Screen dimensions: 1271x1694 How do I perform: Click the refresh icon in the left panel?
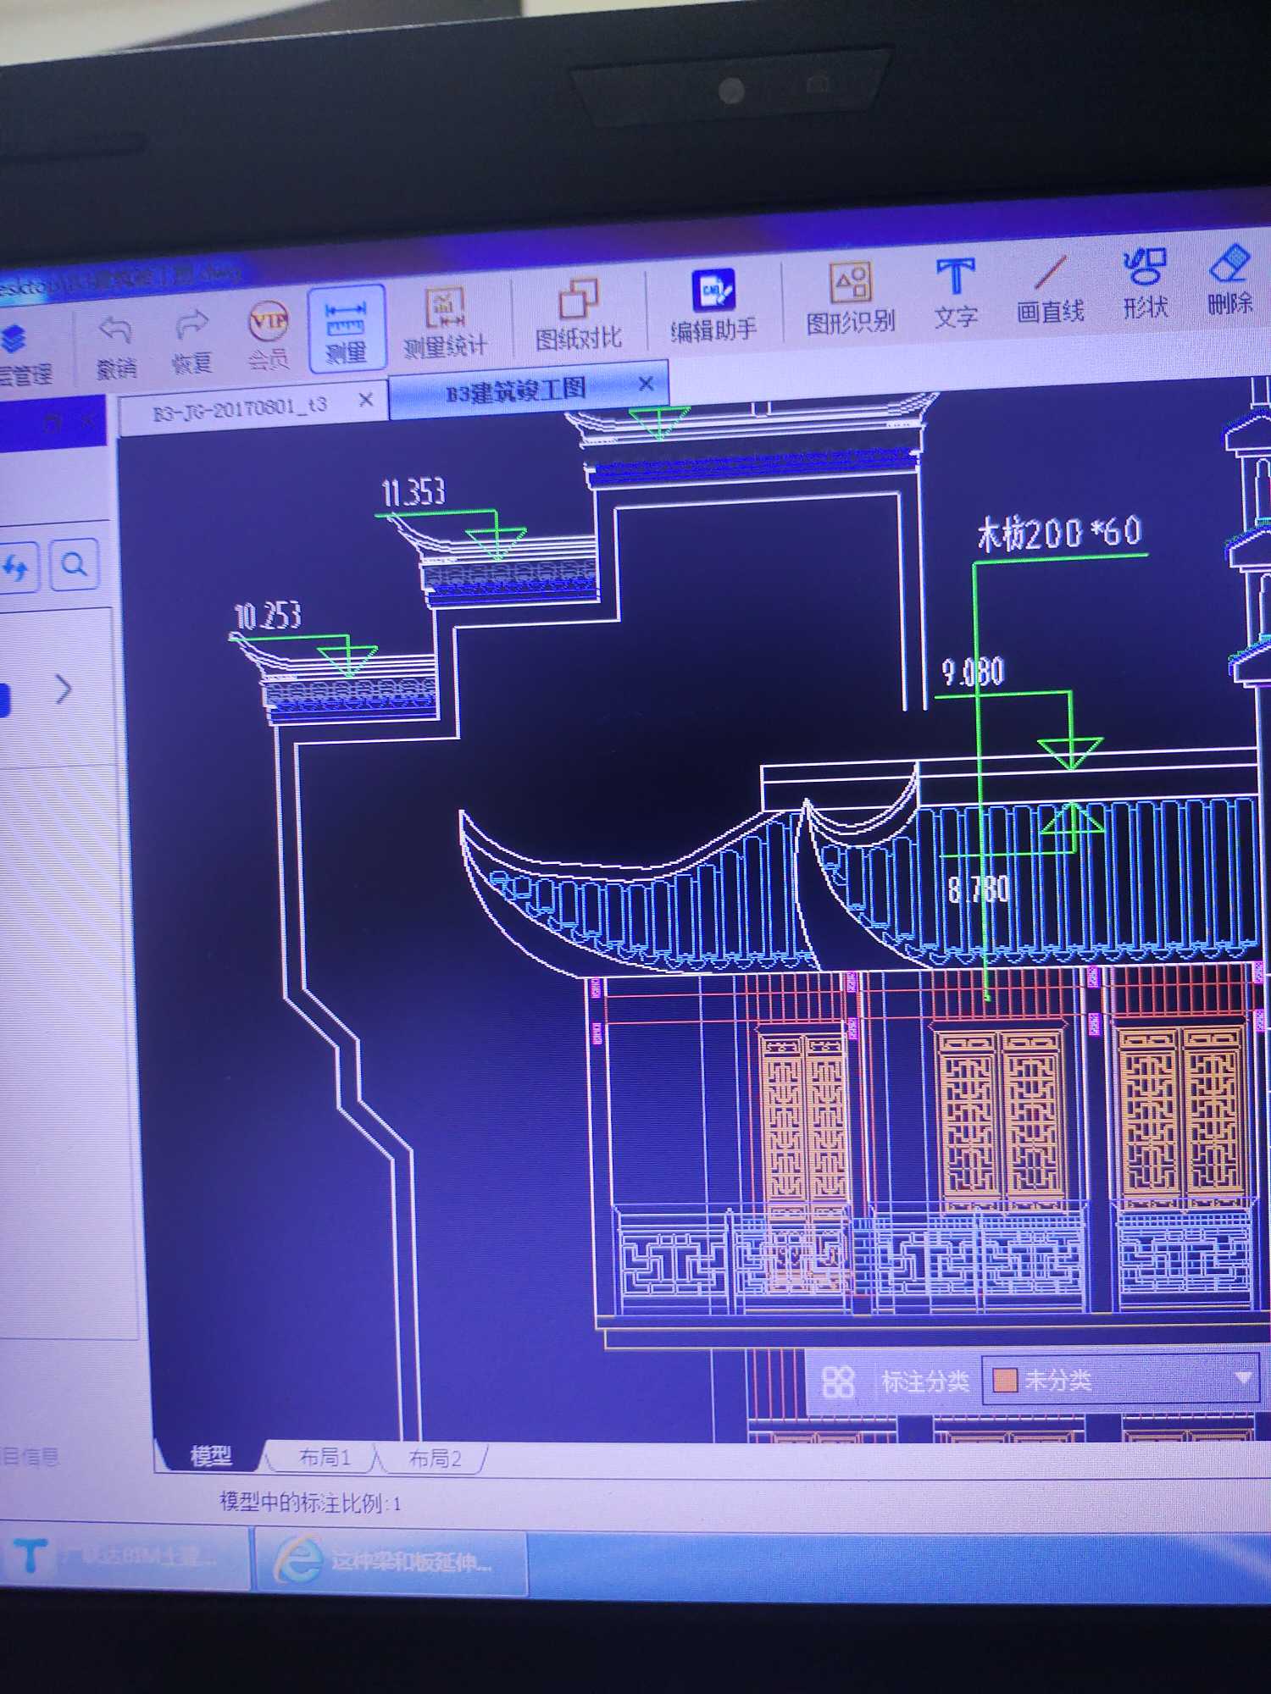16,567
